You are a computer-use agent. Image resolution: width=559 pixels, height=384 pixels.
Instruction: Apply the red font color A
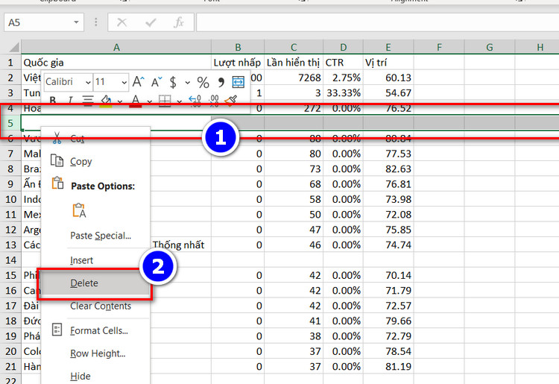coord(136,101)
